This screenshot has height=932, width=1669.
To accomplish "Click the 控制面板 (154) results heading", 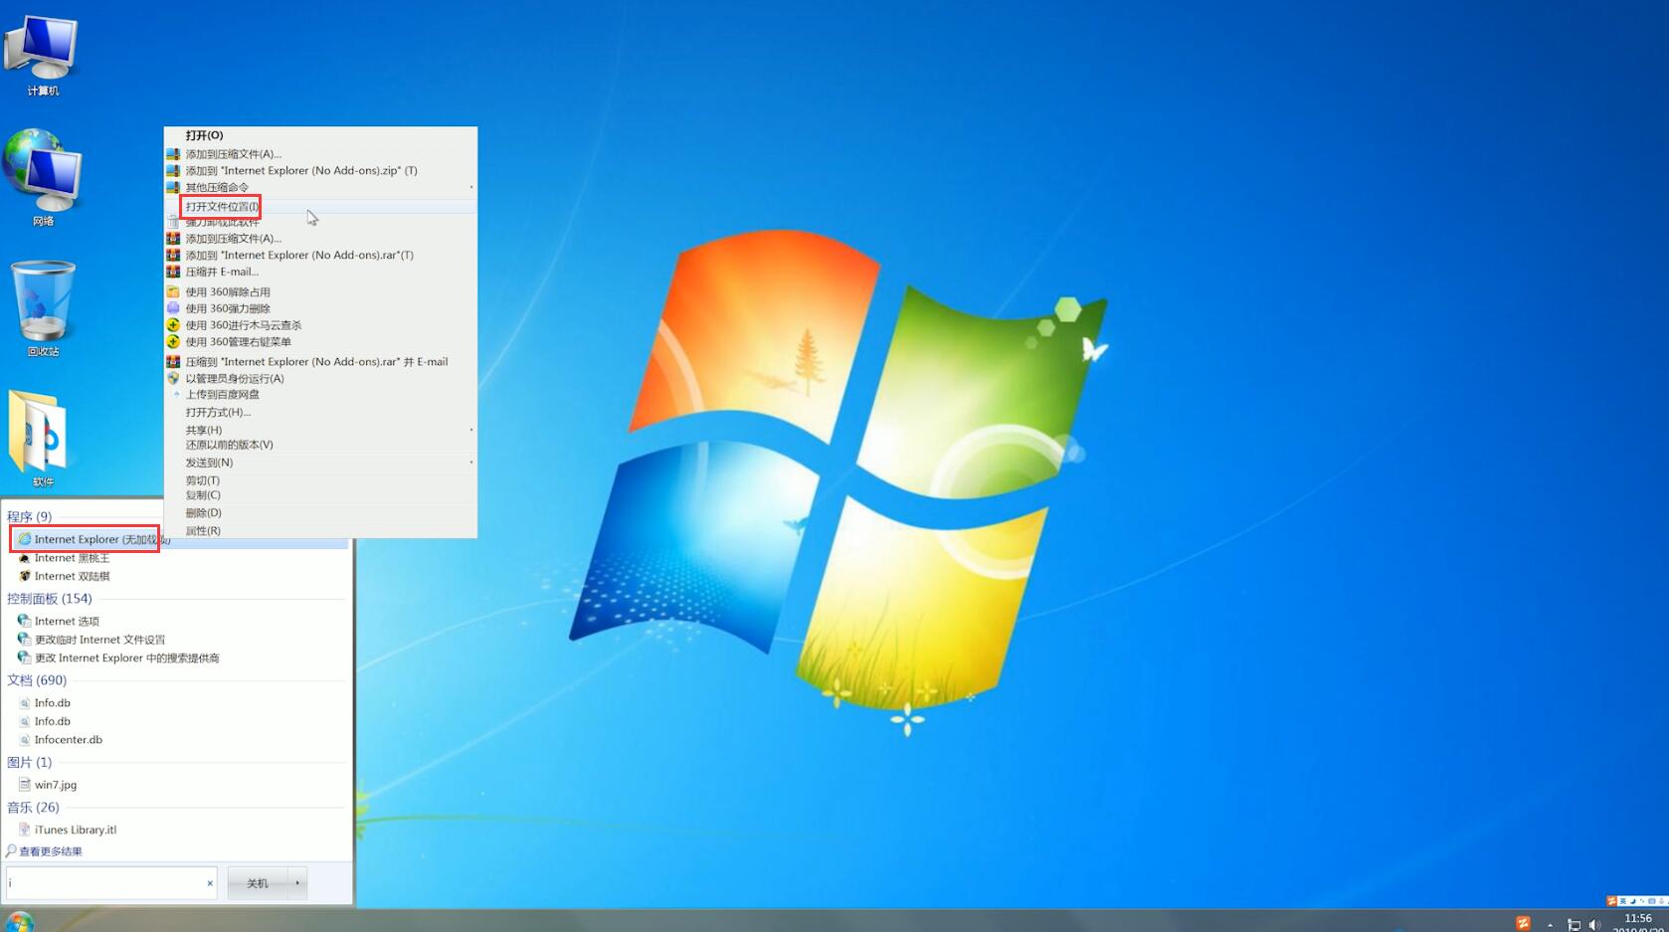I will (x=49, y=598).
